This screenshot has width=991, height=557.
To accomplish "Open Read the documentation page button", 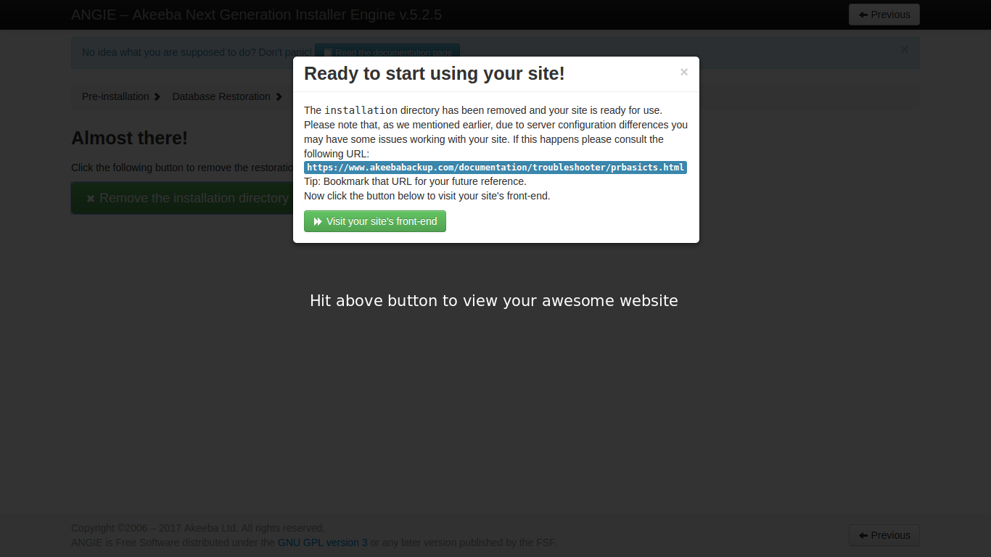I will pyautogui.click(x=387, y=51).
